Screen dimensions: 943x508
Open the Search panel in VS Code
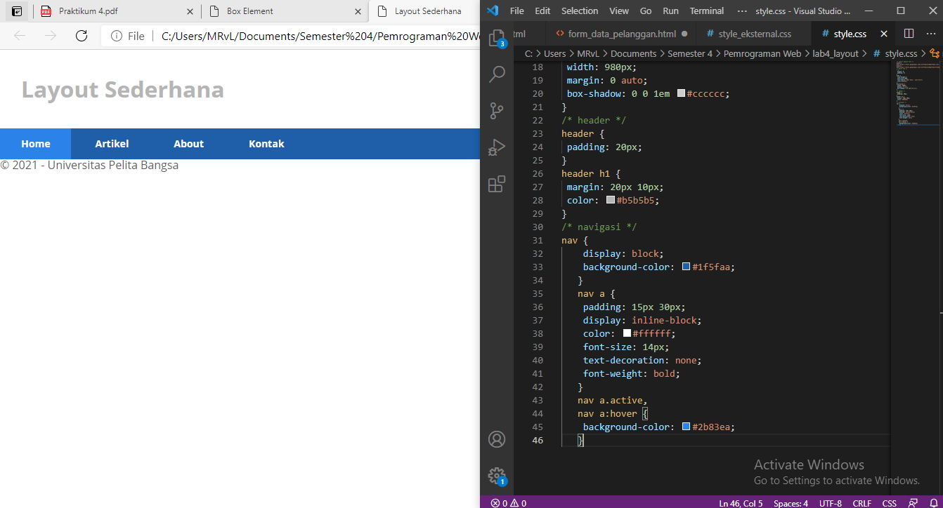[497, 74]
